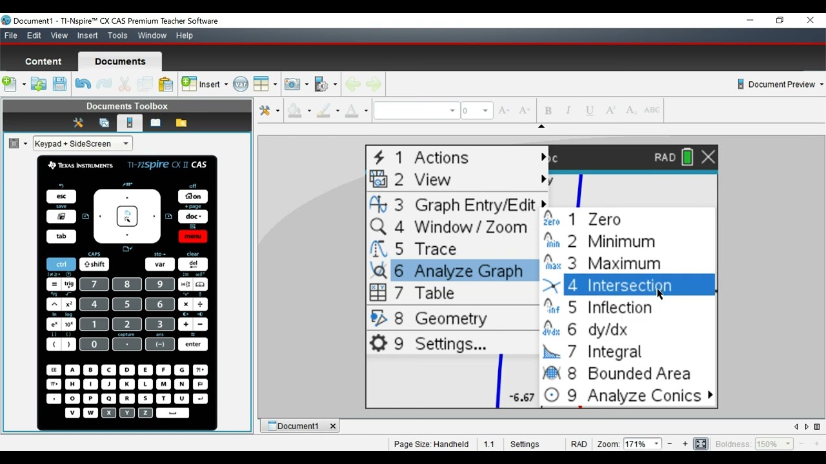826x464 pixels.
Task: Click the Zero analyze icon in submenu
Action: pyautogui.click(x=552, y=219)
